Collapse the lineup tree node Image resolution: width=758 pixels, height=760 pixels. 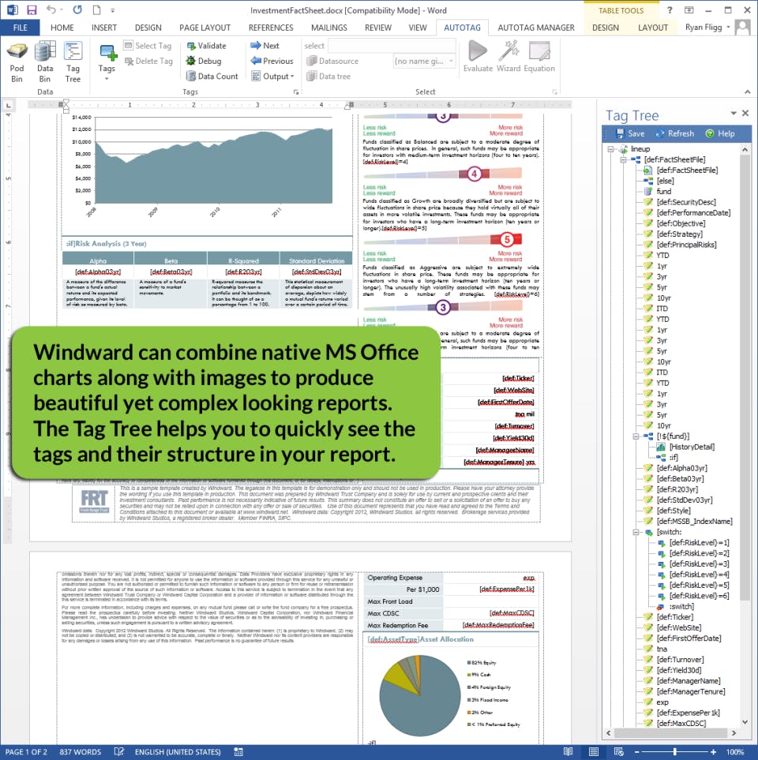(611, 149)
